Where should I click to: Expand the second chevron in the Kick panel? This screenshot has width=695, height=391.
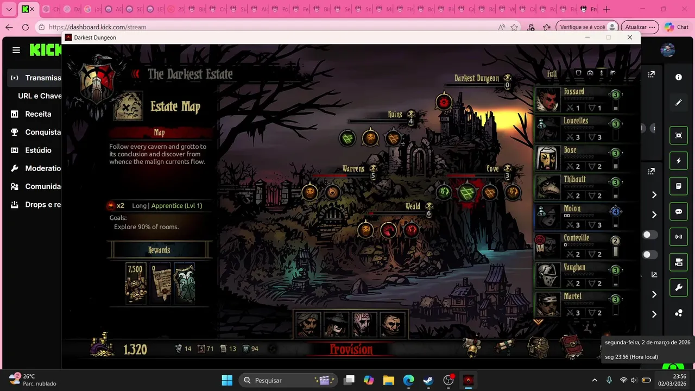coord(654,215)
